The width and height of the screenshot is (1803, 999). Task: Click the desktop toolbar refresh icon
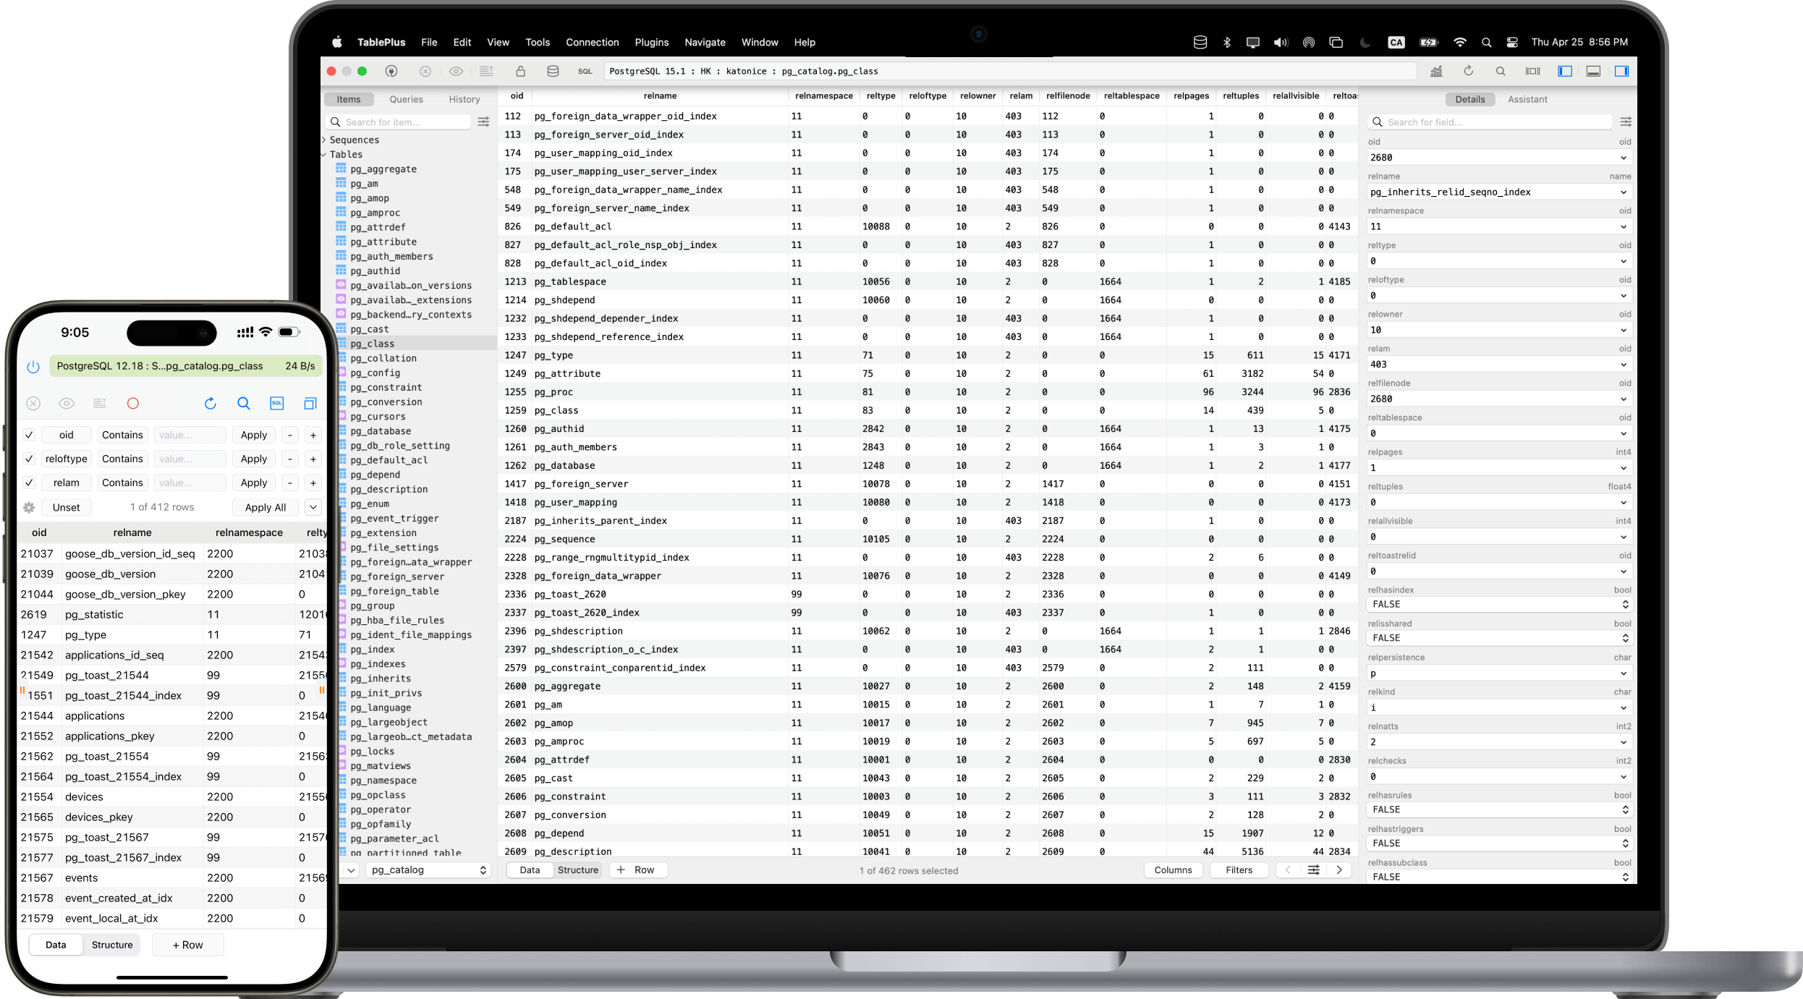[x=1468, y=71]
